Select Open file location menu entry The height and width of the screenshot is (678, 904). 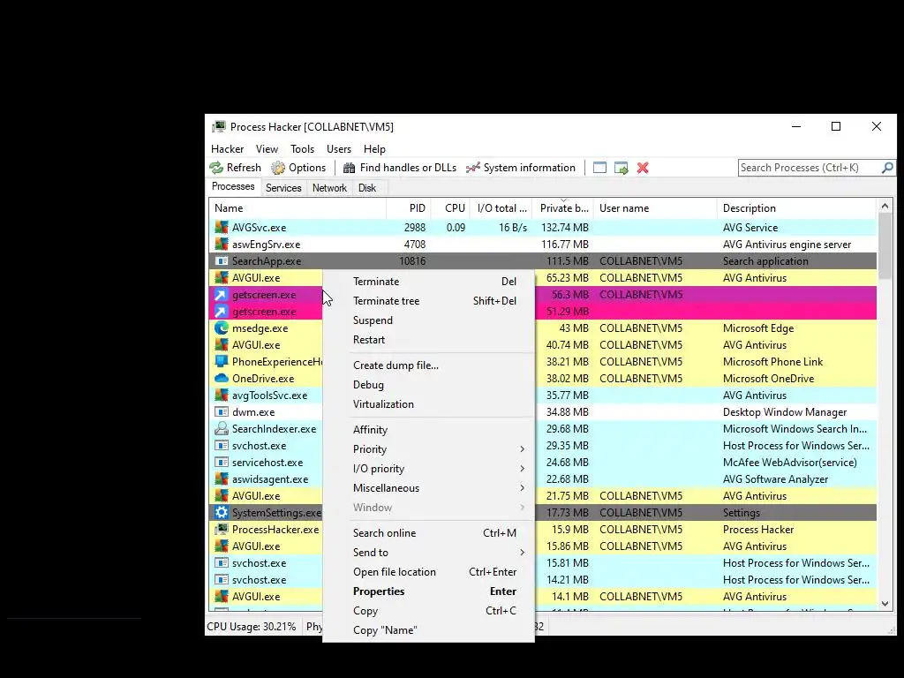point(428,572)
